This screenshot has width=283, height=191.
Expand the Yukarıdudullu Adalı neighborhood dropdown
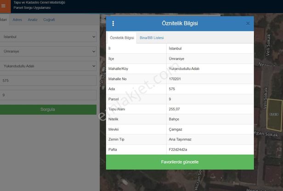(48, 66)
